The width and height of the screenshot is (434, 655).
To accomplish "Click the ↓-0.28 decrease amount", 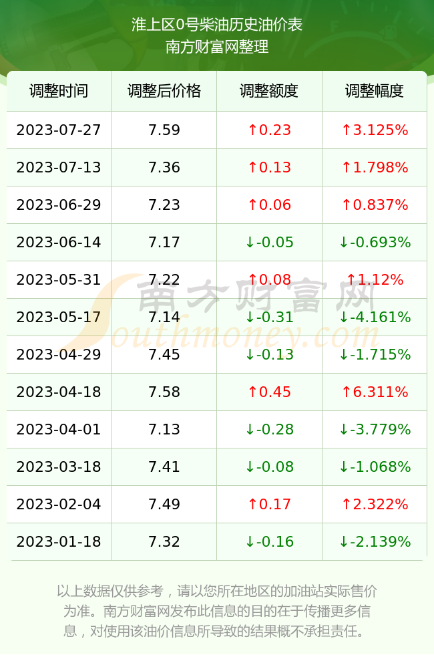I will (x=269, y=429).
